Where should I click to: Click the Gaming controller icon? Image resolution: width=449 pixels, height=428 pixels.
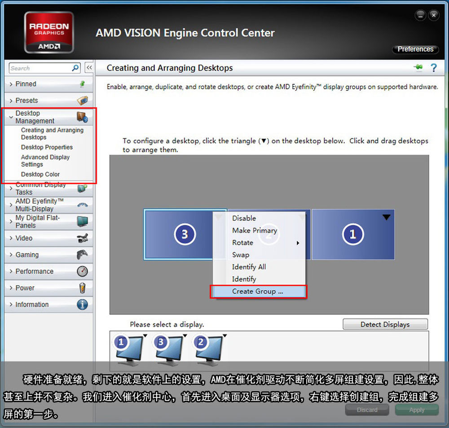(83, 255)
